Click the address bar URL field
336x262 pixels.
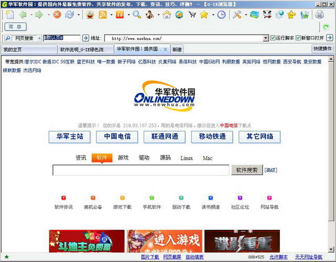coord(183,38)
